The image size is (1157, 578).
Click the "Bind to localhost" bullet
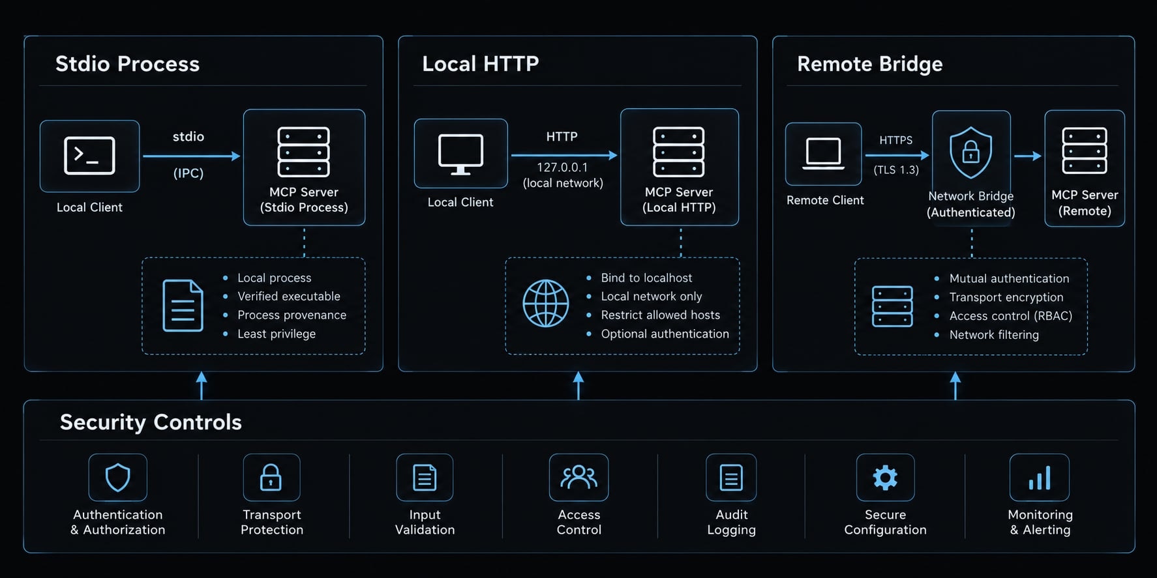point(646,278)
